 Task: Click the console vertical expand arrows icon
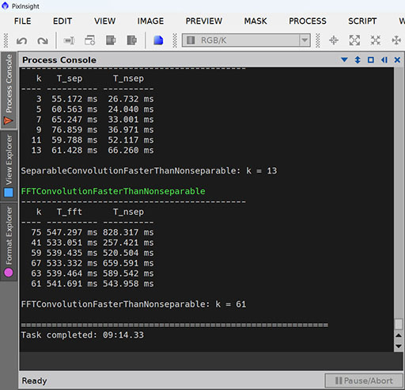(x=358, y=60)
